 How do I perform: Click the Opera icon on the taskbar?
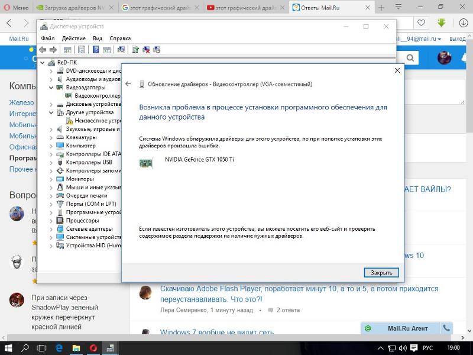93,348
